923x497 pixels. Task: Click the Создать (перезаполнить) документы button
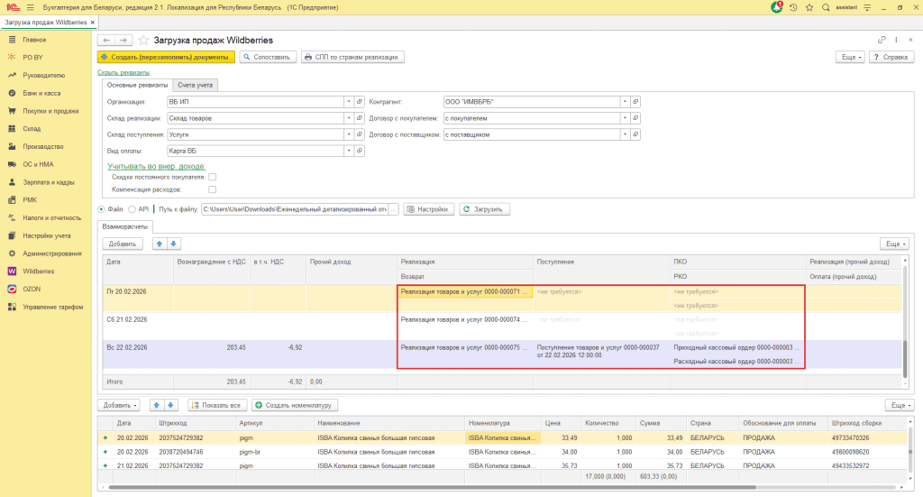point(166,57)
